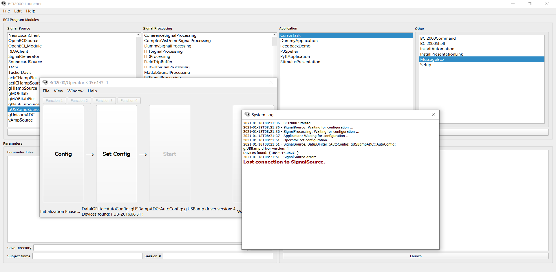
Task: Select BCI2000Shell in Other list
Action: pos(432,43)
